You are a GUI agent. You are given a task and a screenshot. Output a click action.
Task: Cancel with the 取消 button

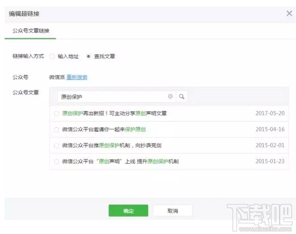click(x=173, y=211)
